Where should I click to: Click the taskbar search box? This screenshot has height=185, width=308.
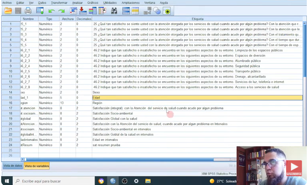(54, 181)
